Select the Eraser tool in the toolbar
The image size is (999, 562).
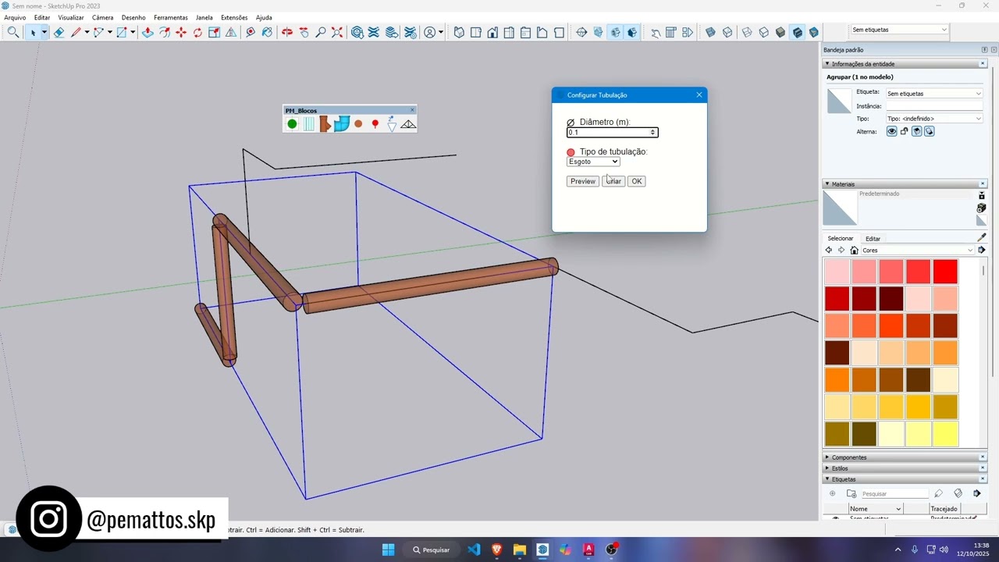point(59,32)
